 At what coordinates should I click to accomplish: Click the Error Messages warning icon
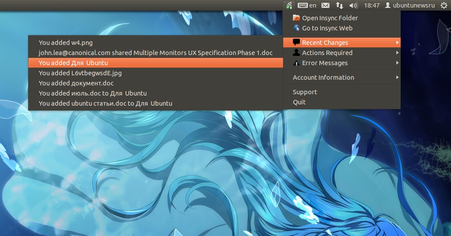(296, 63)
